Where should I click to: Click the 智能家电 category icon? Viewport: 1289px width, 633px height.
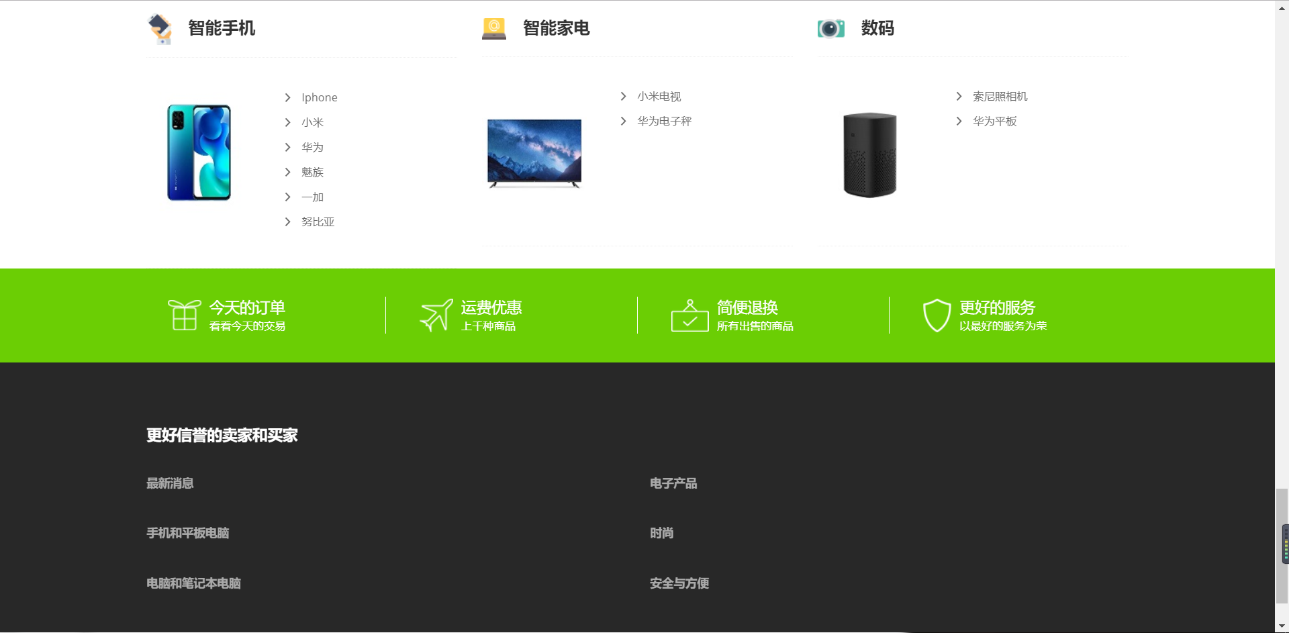point(494,28)
